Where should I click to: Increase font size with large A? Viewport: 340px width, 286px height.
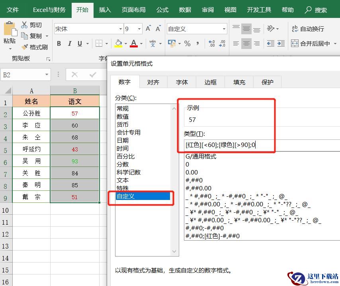pyautogui.click(x=148, y=28)
